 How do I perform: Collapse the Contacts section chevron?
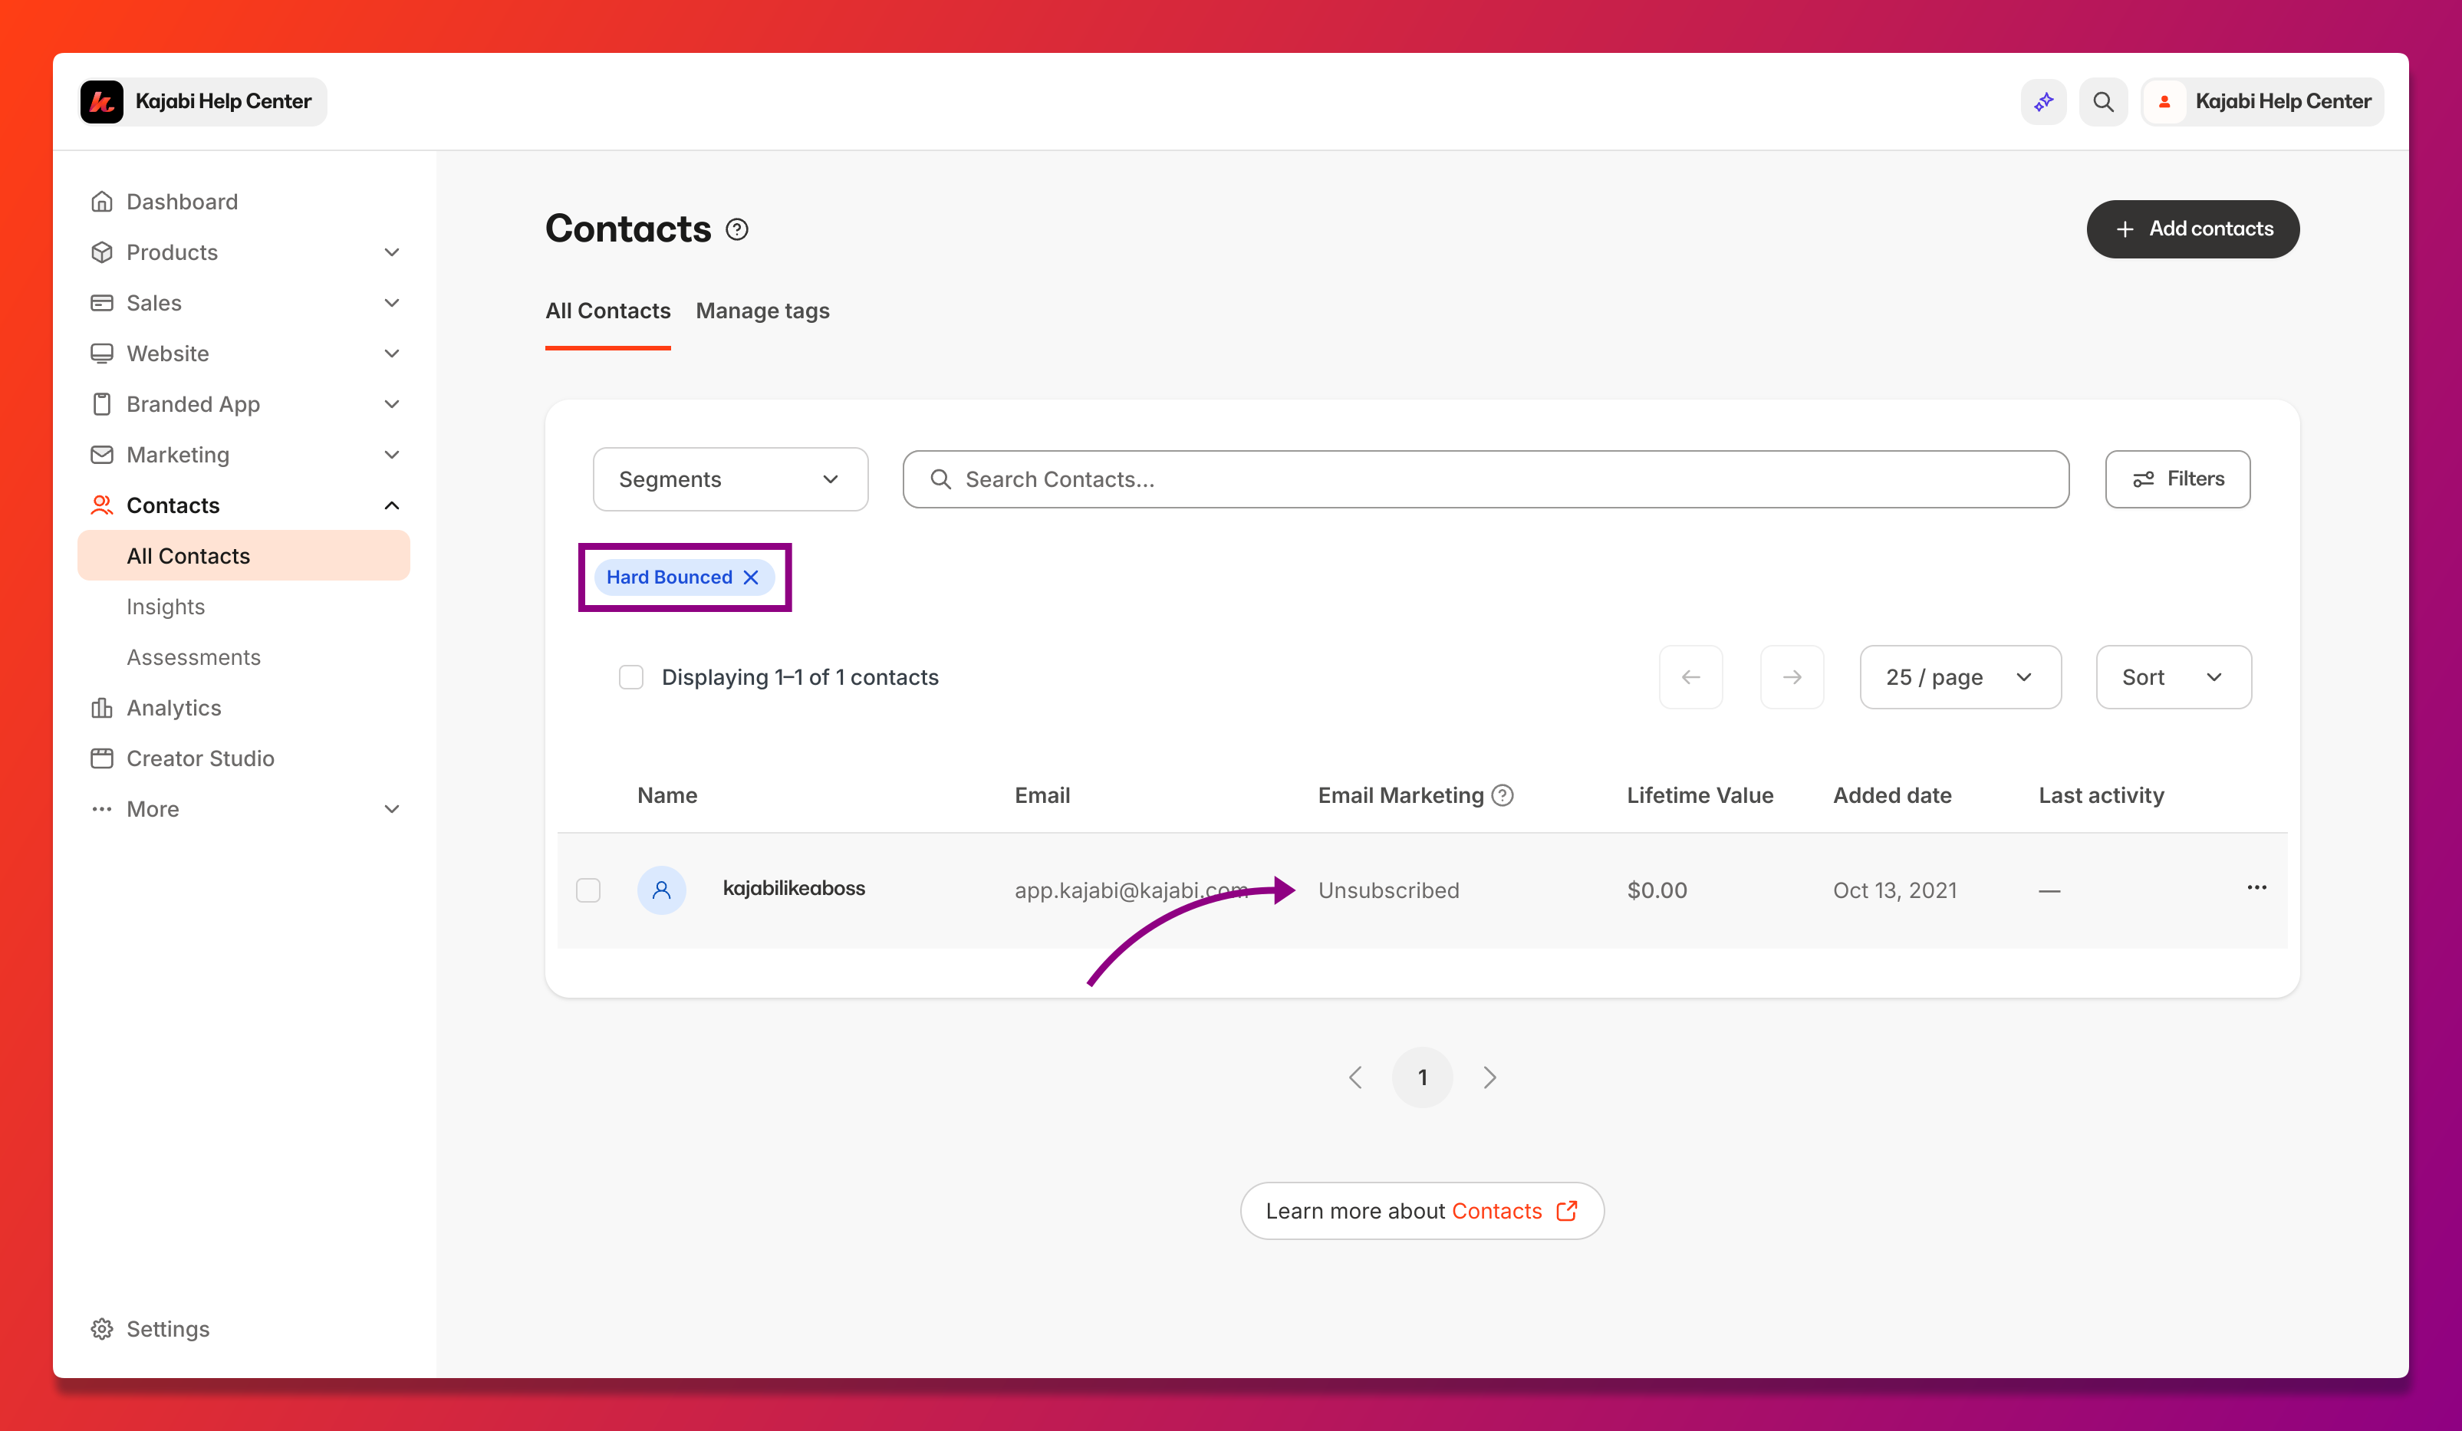coord(392,505)
